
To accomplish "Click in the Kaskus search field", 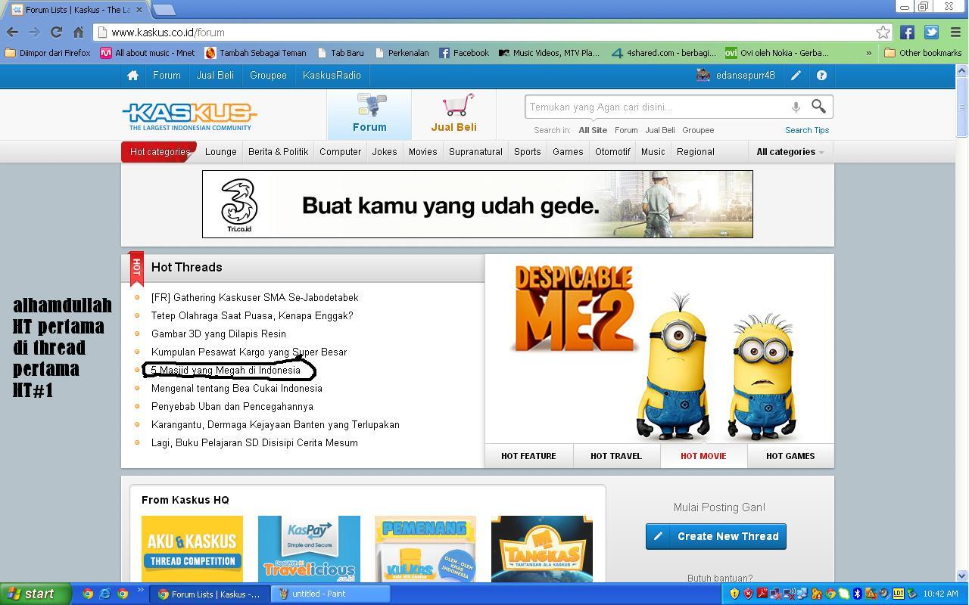I will point(657,107).
